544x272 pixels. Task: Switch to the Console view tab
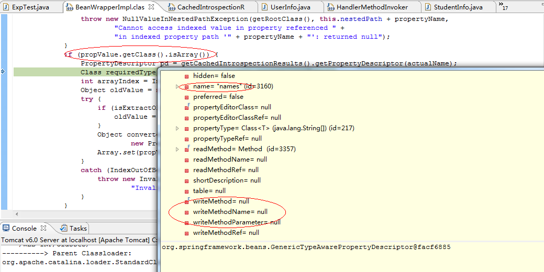pyautogui.click(x=24, y=229)
